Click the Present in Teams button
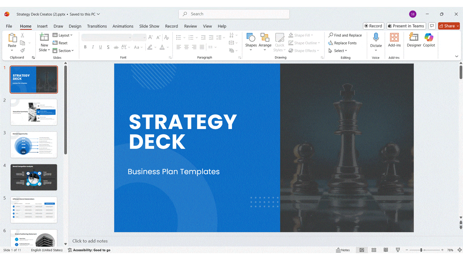463x260 pixels. [405, 26]
